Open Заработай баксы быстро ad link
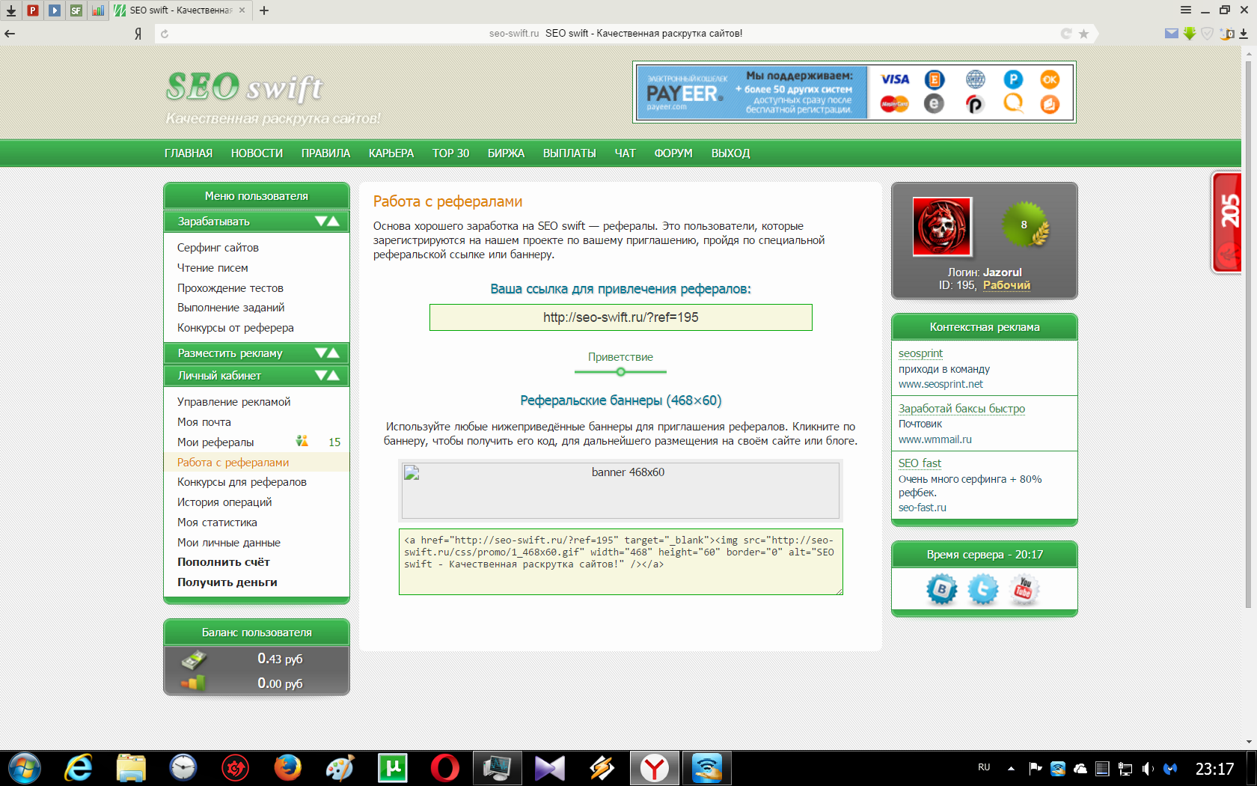 [x=961, y=409]
